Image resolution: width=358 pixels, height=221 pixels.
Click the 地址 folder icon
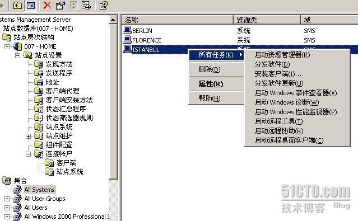point(39,82)
